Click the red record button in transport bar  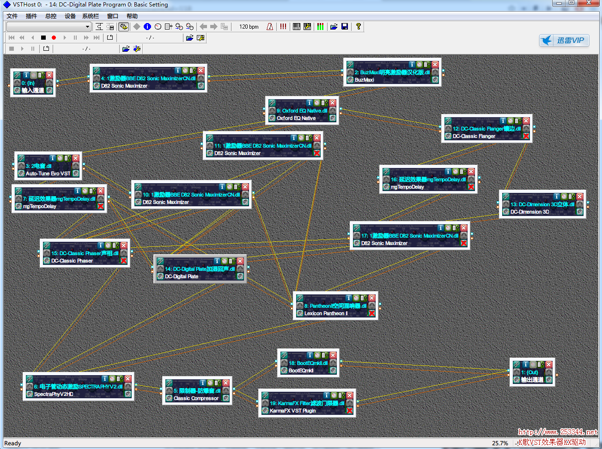point(54,38)
